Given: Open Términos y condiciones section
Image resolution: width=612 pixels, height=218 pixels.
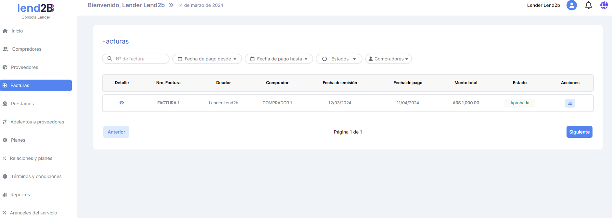Looking at the screenshot, I should click(36, 176).
